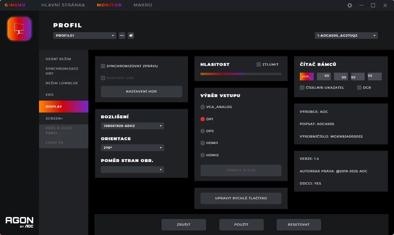The width and height of the screenshot is (394, 235).
Task: Open the PROFILE1 dropdown
Action: (84, 35)
